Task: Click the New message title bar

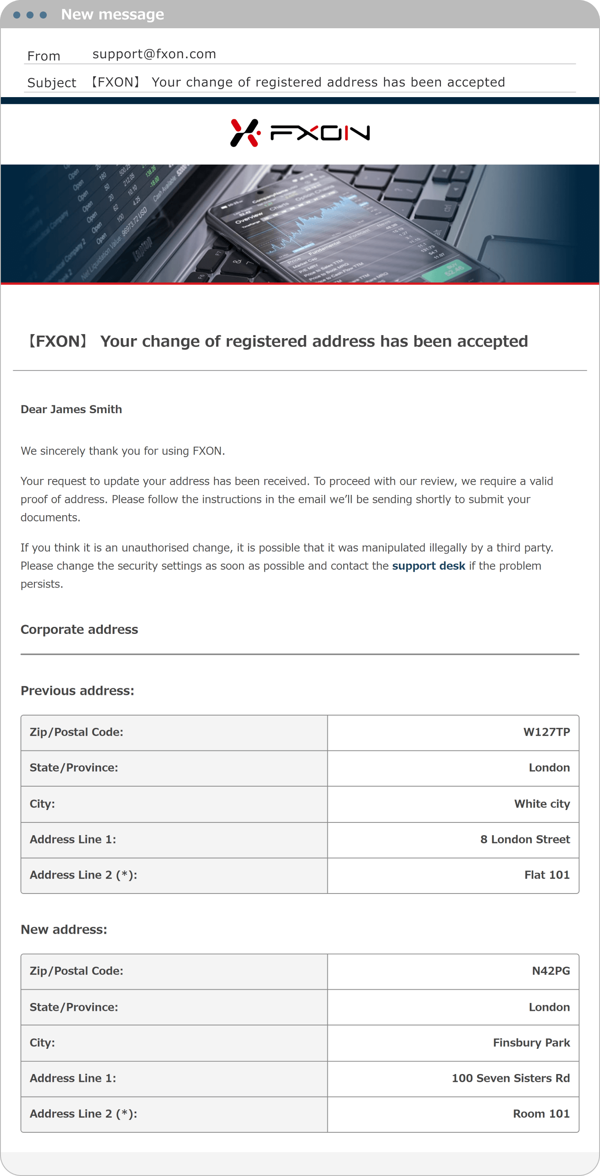Action: tap(112, 15)
